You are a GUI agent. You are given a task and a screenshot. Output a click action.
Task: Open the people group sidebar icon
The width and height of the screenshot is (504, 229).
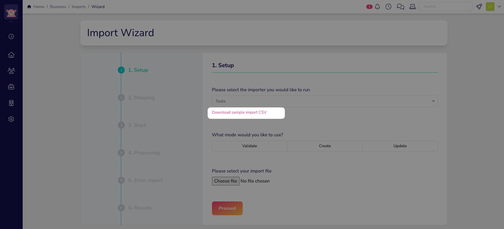11,71
